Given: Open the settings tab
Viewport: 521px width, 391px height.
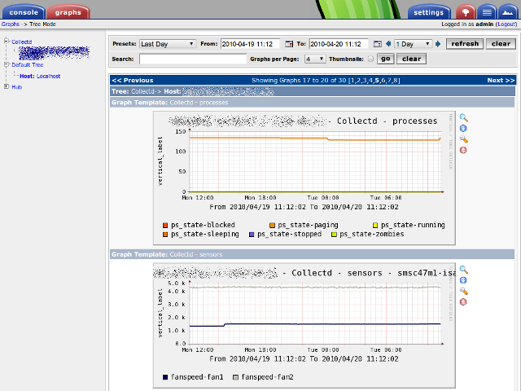Looking at the screenshot, I should tap(429, 12).
